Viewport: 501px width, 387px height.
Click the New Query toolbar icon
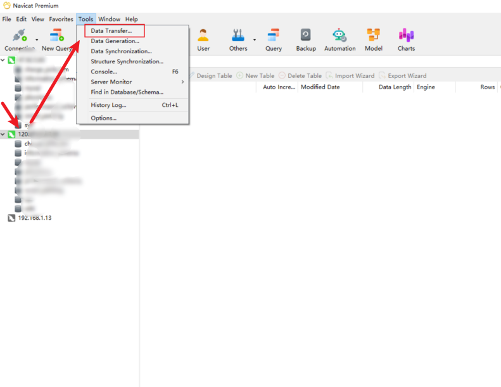point(56,35)
